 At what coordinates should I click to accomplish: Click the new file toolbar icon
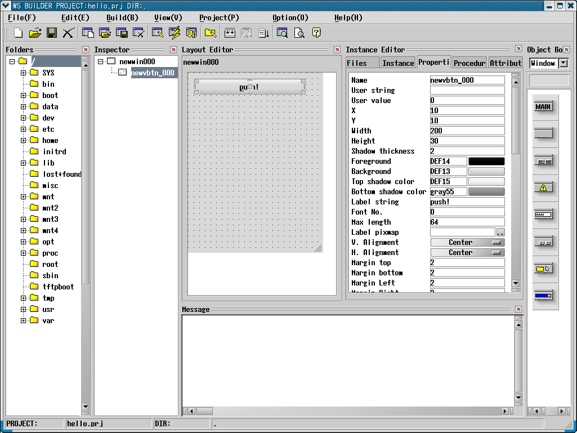18,33
